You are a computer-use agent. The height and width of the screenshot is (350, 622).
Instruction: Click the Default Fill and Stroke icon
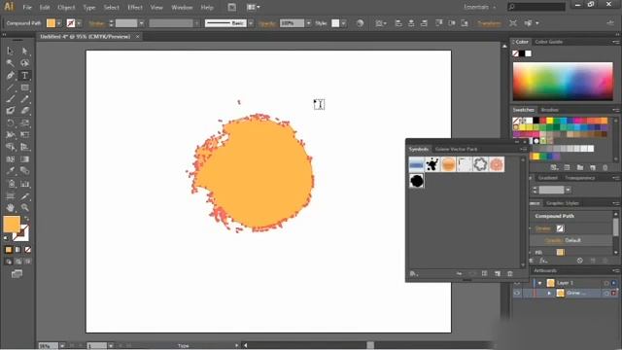(6, 237)
